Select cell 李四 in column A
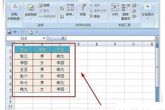 24,63
